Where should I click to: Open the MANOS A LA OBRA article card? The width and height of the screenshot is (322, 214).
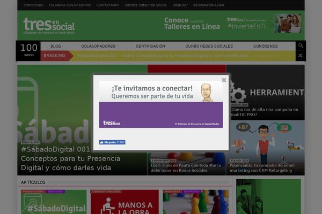pyautogui.click(x=125, y=202)
